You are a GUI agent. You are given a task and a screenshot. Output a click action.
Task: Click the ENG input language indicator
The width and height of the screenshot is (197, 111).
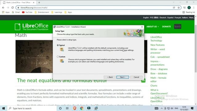click(176, 108)
